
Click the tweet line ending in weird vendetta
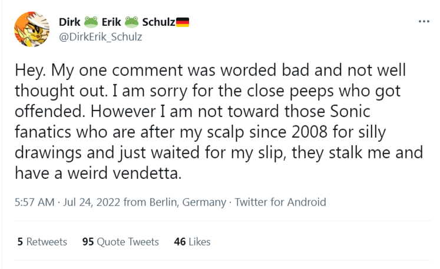coord(98,173)
